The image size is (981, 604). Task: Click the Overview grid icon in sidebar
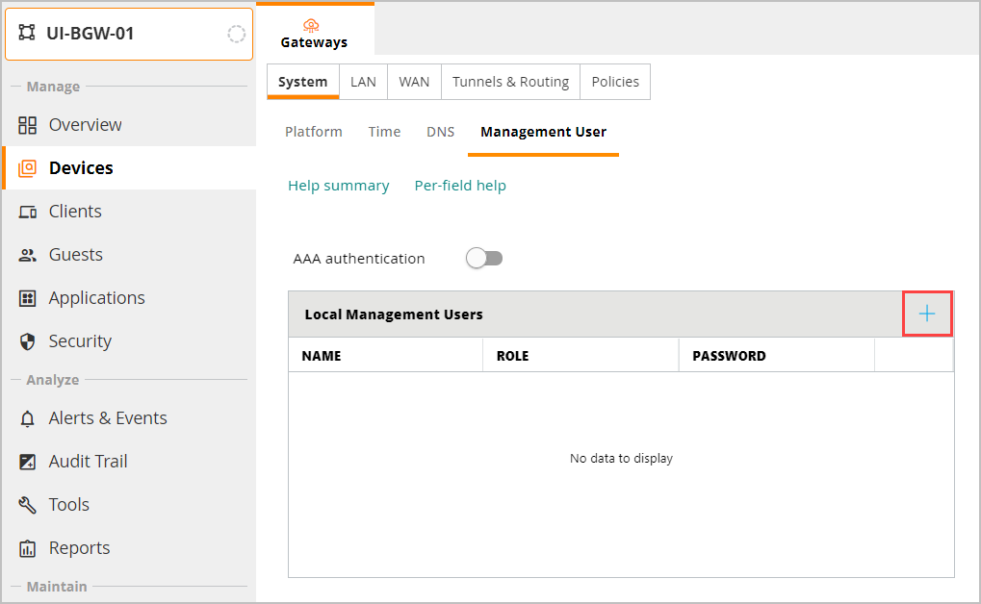[28, 125]
